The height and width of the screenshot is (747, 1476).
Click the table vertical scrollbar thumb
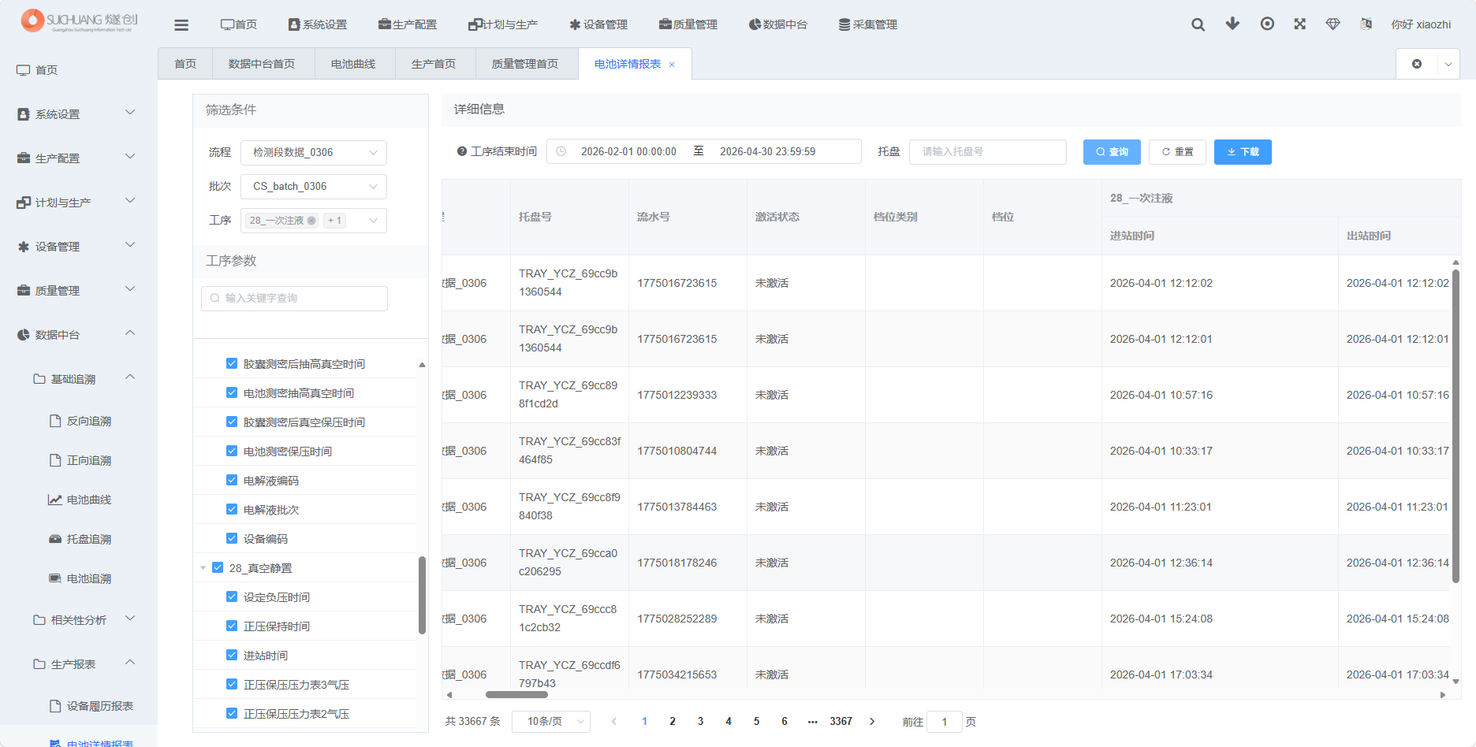click(1455, 426)
